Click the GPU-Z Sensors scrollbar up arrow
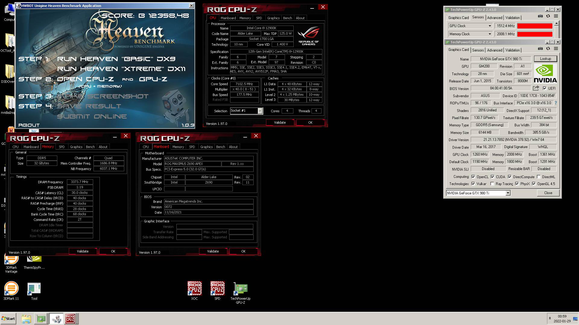 tap(557, 23)
